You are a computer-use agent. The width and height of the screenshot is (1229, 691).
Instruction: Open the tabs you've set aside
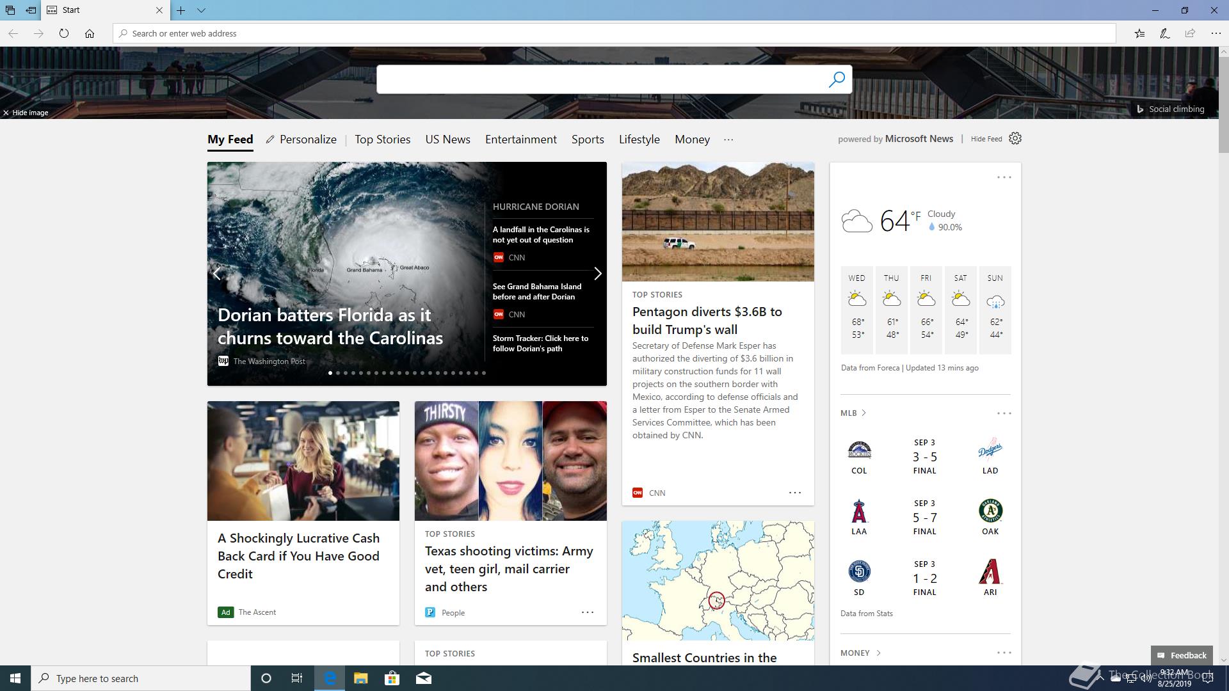point(10,10)
